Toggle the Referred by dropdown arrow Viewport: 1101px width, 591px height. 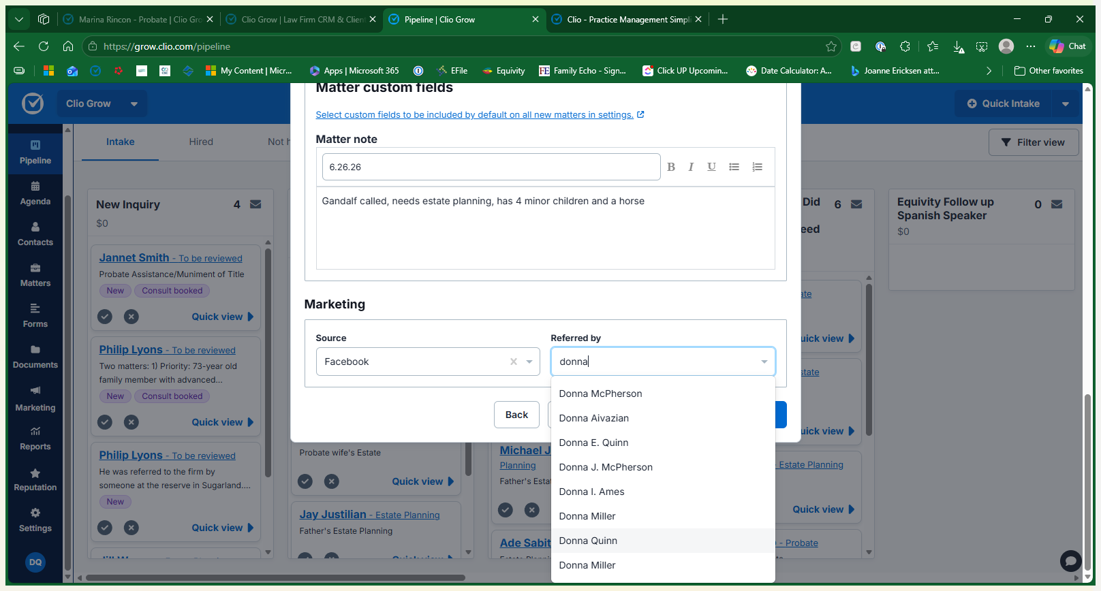[x=764, y=362]
